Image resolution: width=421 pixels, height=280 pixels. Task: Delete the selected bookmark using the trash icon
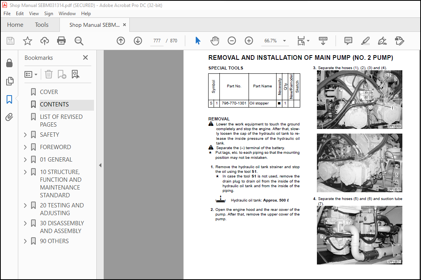coord(49,74)
